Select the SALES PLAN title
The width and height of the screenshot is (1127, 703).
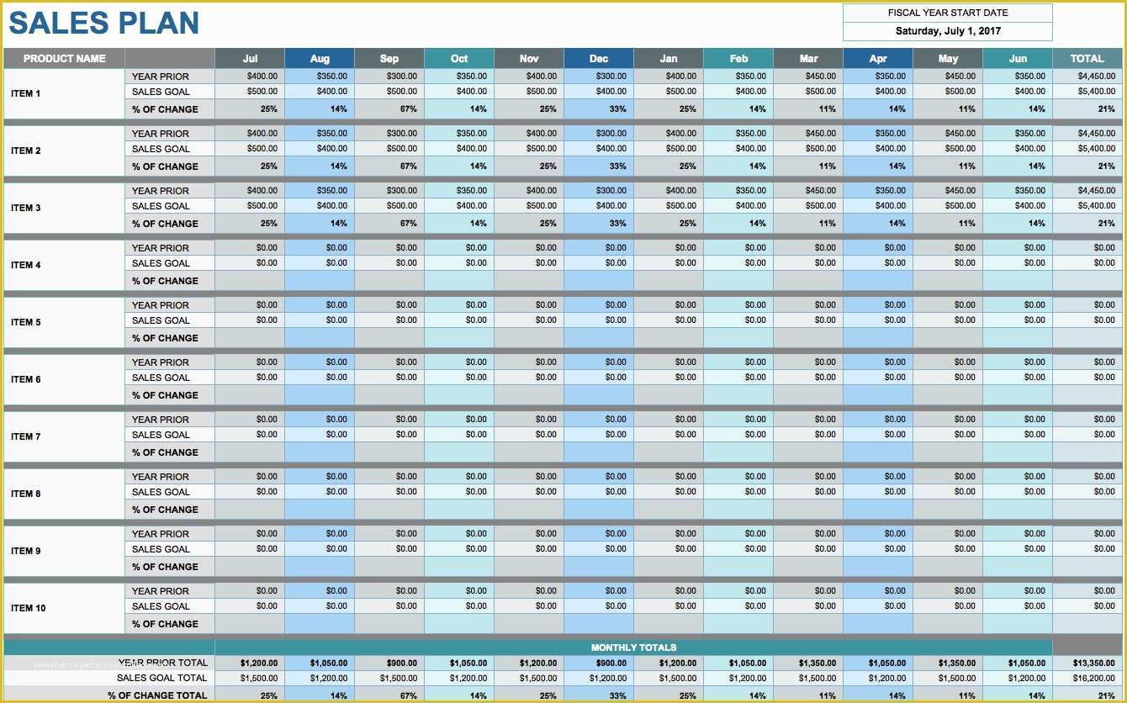point(104,24)
